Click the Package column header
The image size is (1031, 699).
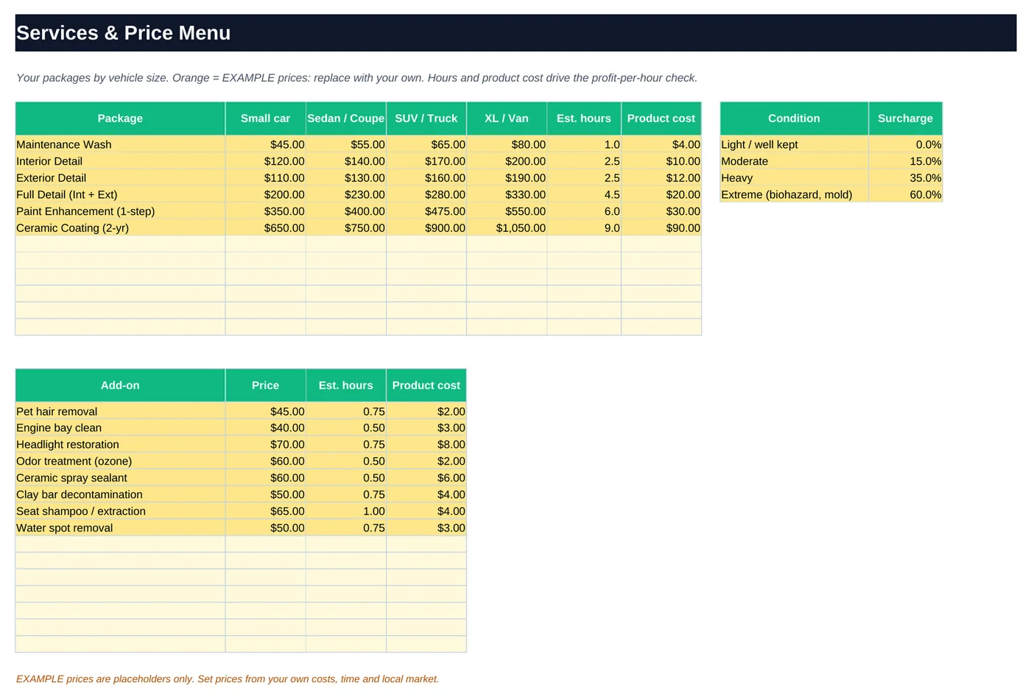pos(120,118)
